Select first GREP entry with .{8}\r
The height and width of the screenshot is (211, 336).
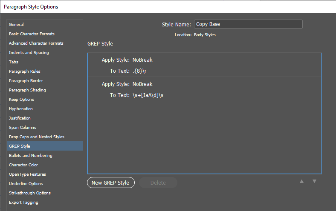pos(204,65)
